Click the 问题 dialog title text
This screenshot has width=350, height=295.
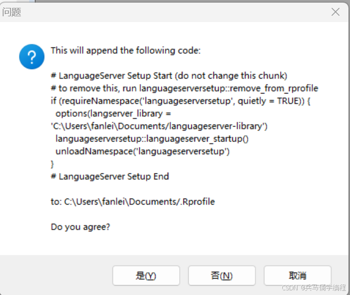[x=12, y=12]
